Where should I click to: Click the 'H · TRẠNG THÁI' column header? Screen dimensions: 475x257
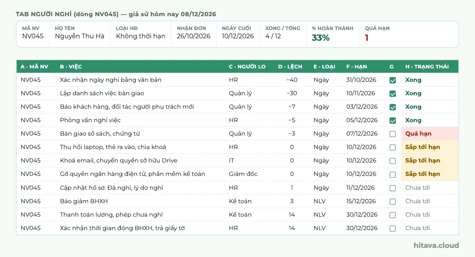click(427, 66)
